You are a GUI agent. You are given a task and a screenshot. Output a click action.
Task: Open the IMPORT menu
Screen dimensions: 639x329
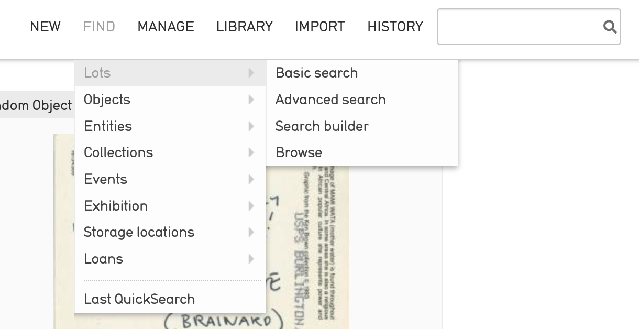click(319, 27)
